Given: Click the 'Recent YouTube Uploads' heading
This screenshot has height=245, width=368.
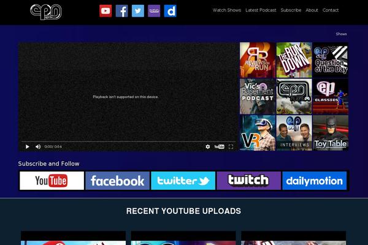Looking at the screenshot, I should 183,211.
